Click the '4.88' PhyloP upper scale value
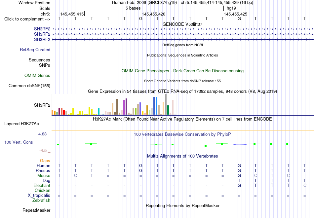Viewport: 314px width, 218px height. click(43, 134)
